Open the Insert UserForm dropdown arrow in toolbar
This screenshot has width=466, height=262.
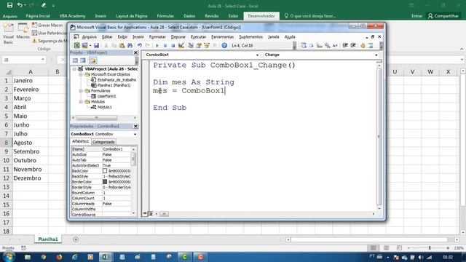pos(90,45)
